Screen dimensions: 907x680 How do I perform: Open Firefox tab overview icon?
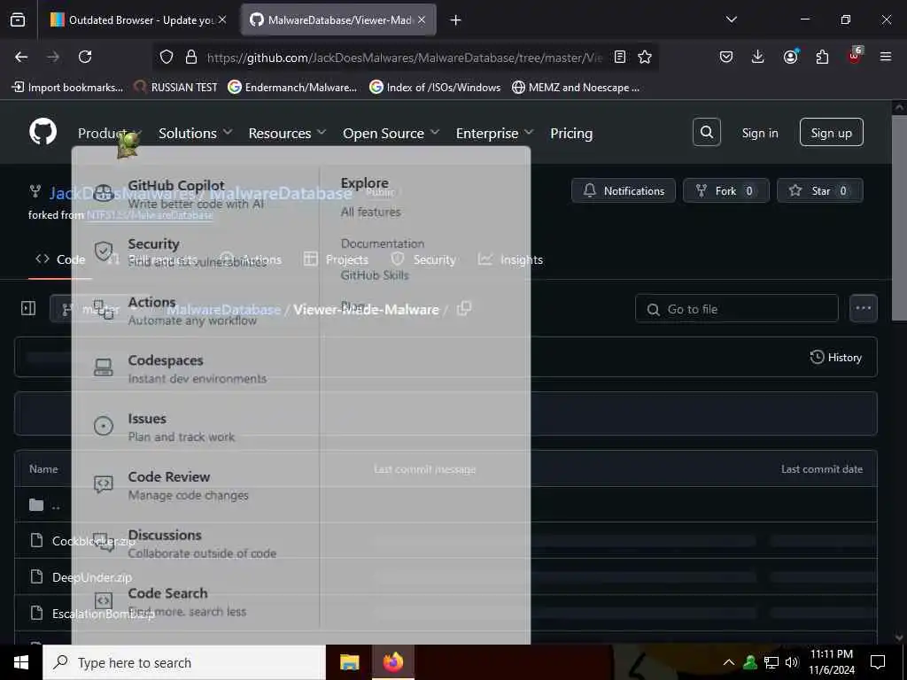[18, 19]
